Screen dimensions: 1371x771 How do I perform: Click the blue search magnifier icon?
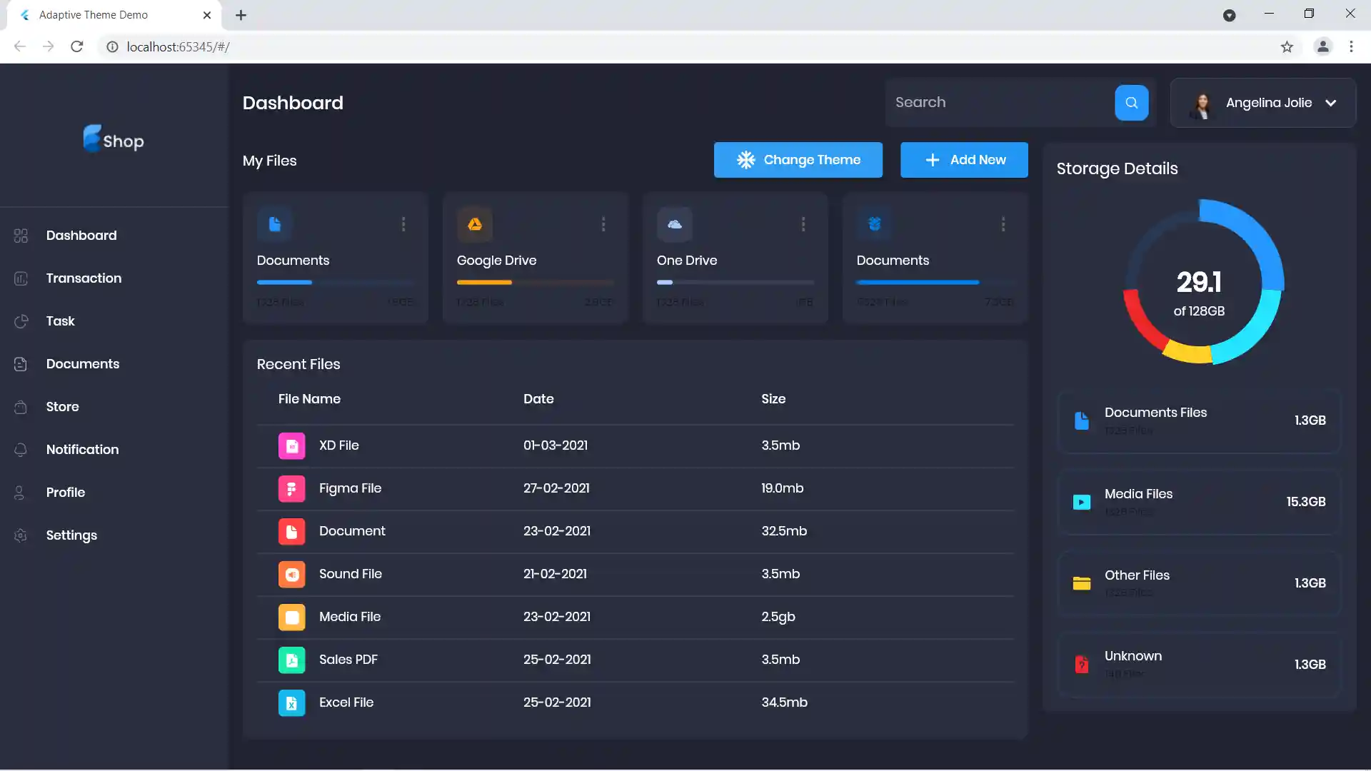[1131, 103]
